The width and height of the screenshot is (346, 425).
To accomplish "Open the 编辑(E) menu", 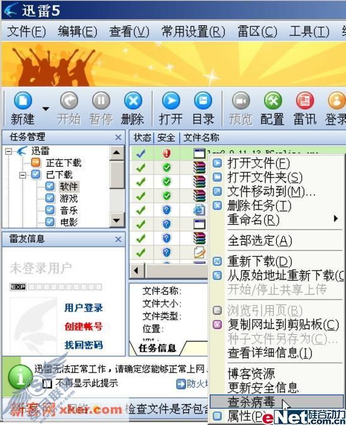I will pyautogui.click(x=77, y=31).
